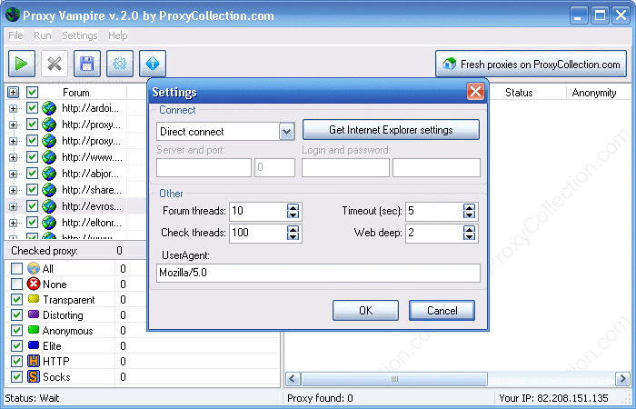Click the globe icon beside http://www....

49,157
